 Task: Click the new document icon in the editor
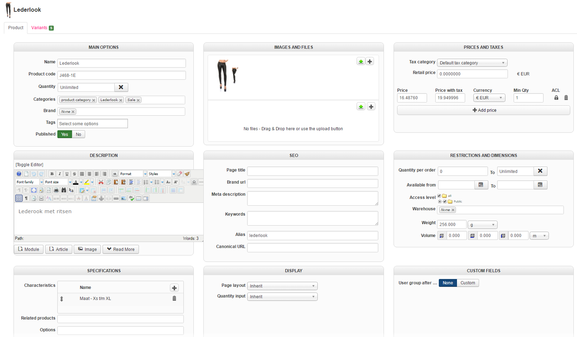click(x=26, y=174)
